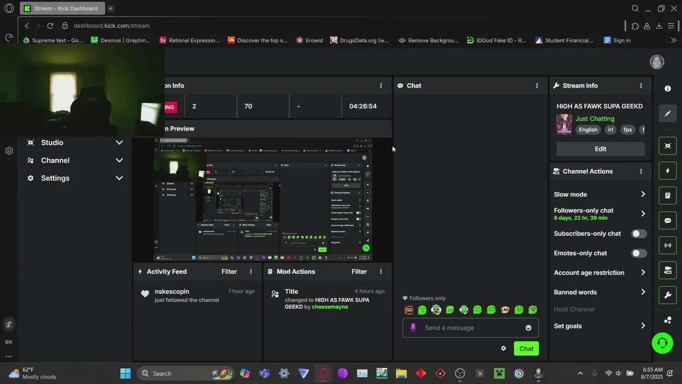Viewport: 682px width, 384px height.
Task: Click the Send a message input field
Action: pyautogui.click(x=470, y=327)
